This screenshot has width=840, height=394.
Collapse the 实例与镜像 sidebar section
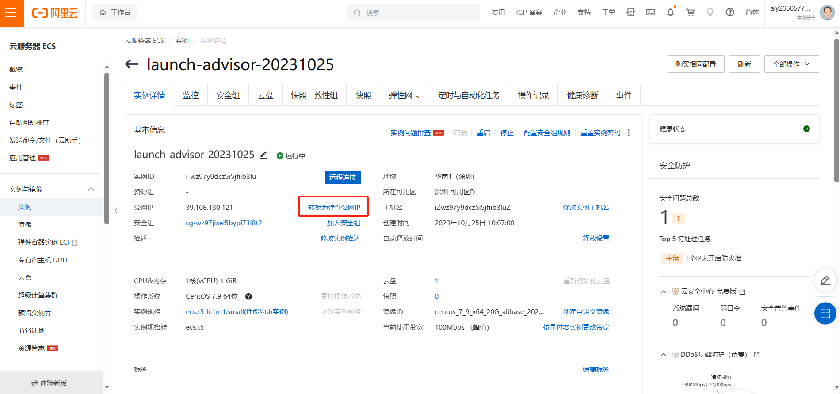point(91,189)
